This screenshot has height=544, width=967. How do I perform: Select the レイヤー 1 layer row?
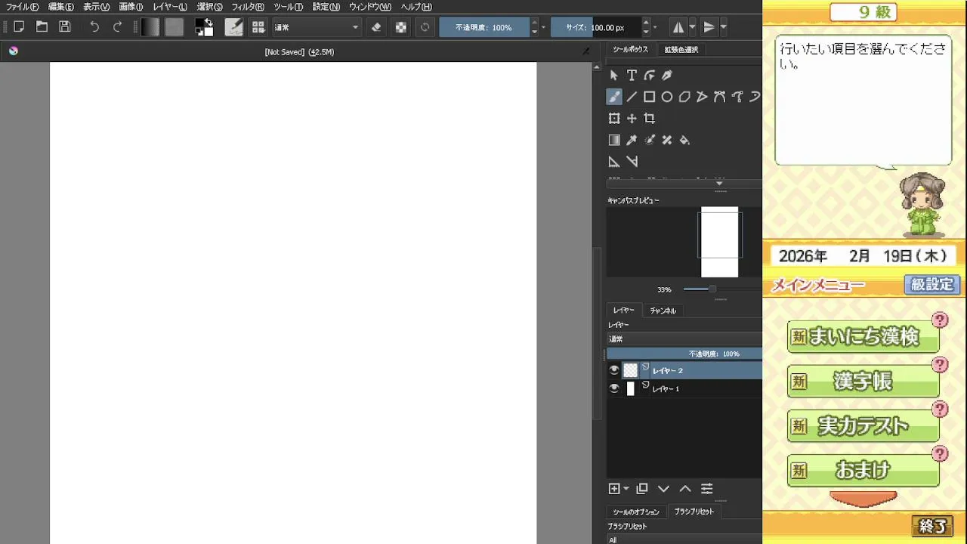coord(684,388)
